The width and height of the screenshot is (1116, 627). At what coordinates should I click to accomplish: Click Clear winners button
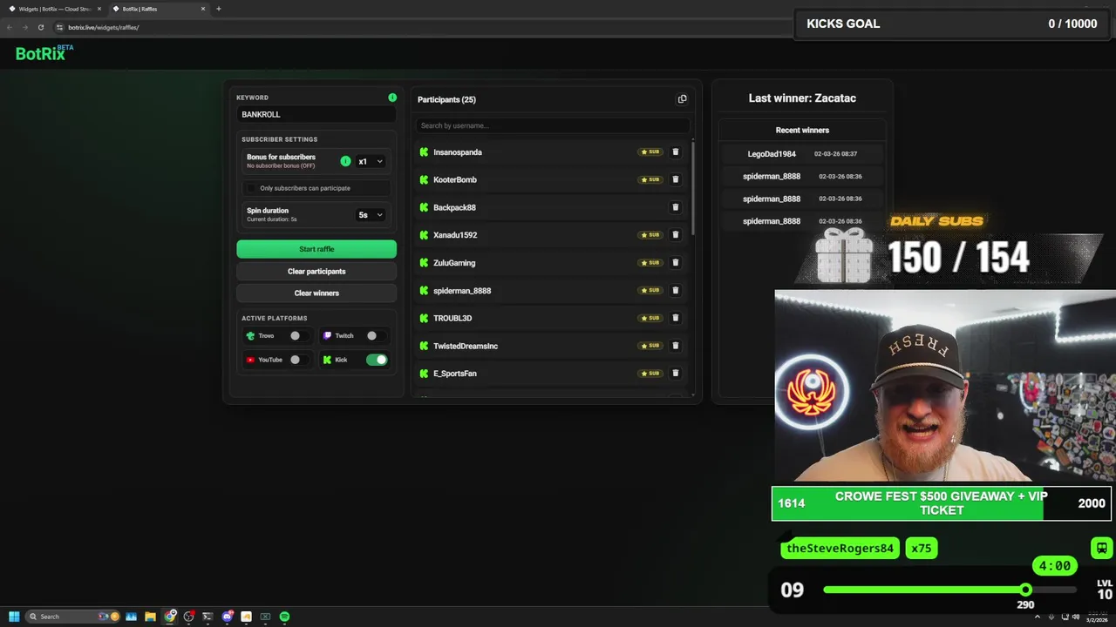[316, 293]
